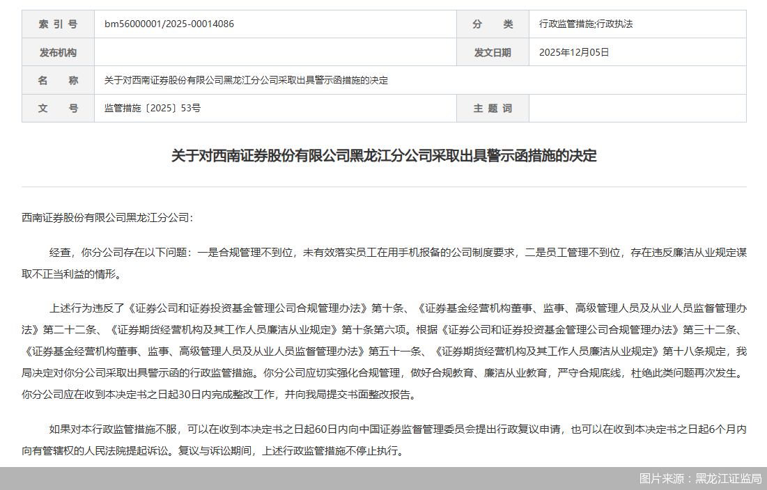Click the 文号 label cell

58,109
